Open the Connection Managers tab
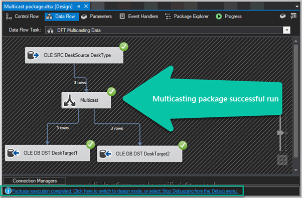This screenshot has width=302, height=198. pos(35,181)
